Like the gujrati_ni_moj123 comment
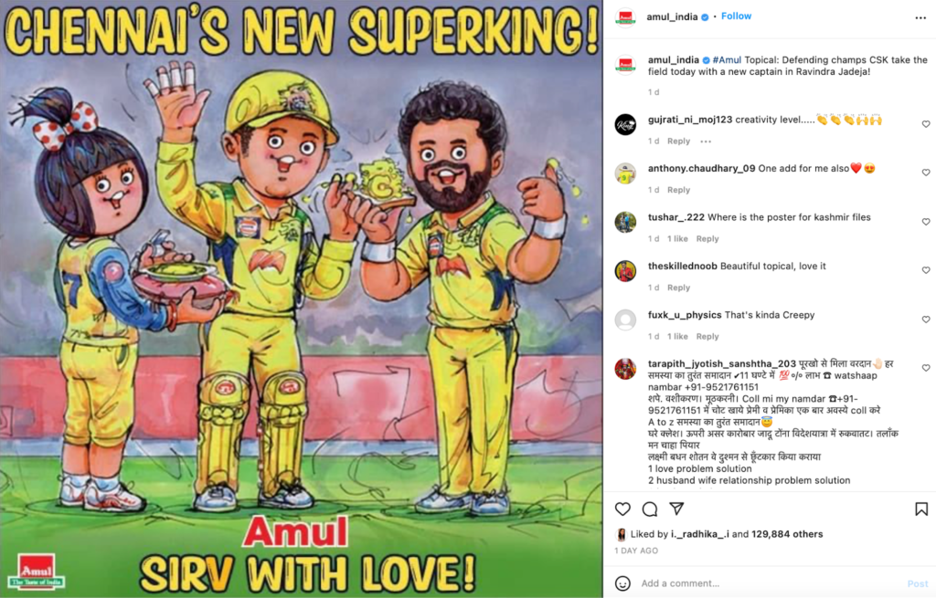 point(926,124)
